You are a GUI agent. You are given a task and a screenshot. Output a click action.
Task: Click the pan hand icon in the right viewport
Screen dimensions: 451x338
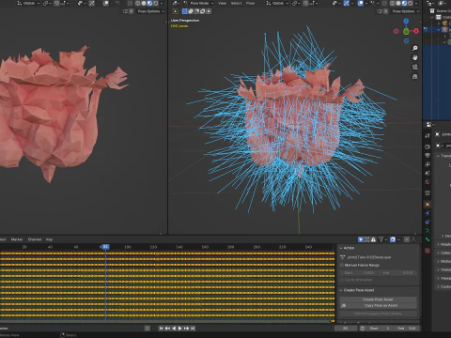pos(415,57)
